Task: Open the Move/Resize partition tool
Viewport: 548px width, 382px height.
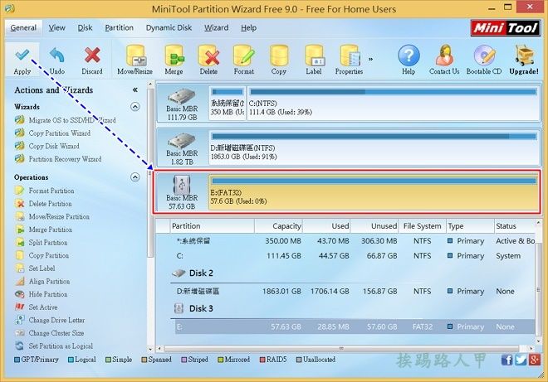Action: [135, 60]
